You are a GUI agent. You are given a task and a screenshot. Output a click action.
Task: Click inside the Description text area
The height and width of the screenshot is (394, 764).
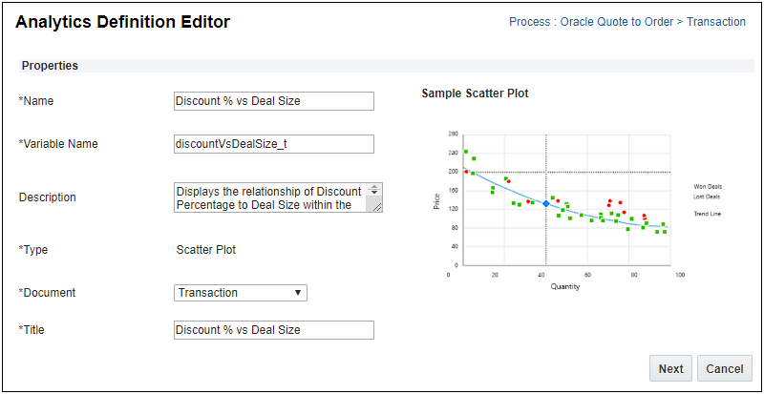click(269, 197)
